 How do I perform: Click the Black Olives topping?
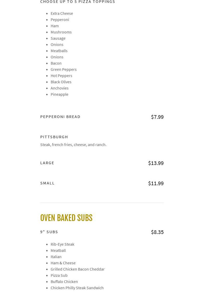point(61,82)
